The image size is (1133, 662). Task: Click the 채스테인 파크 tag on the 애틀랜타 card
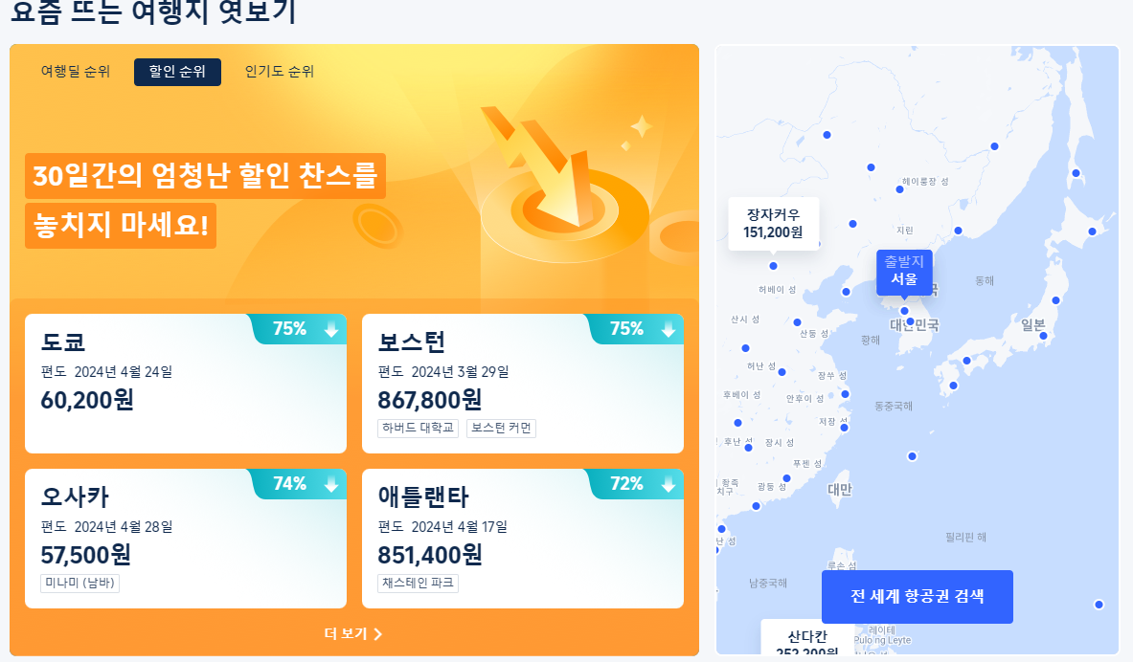(x=419, y=583)
